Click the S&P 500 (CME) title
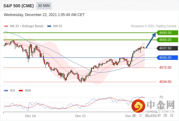Image resolution: width=179 pixels, height=121 pixels. (19, 6)
